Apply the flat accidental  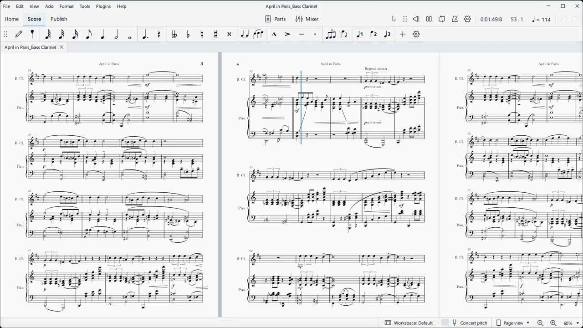[188, 34]
